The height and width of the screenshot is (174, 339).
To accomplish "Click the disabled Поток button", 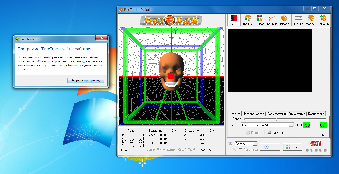I will coord(252,133).
